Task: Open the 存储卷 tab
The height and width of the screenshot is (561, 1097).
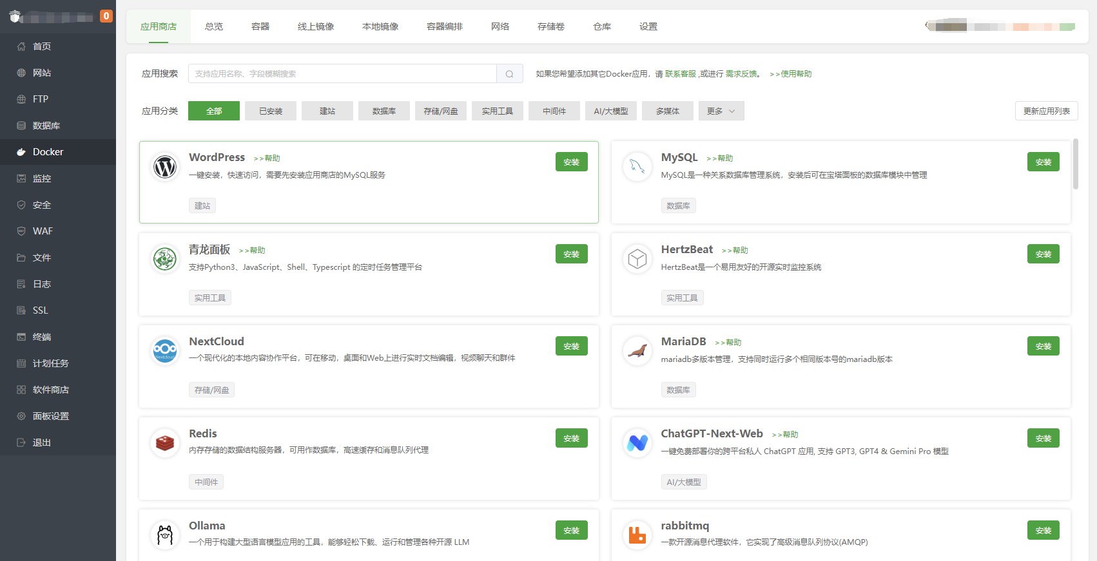Action: 551,26
